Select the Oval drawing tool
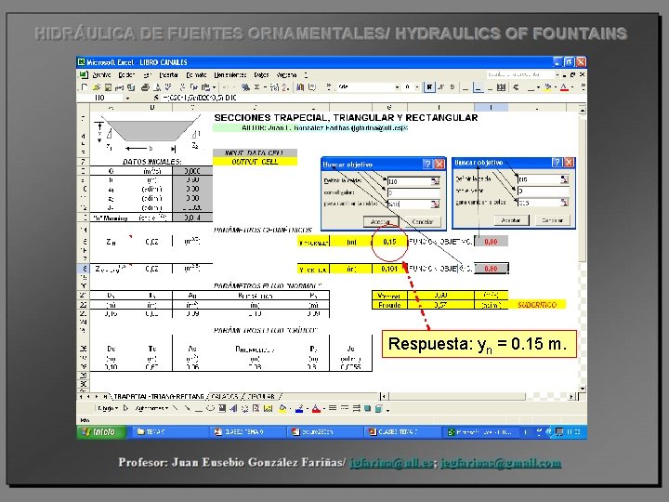Screen dimensions: 669x502 point(210,408)
